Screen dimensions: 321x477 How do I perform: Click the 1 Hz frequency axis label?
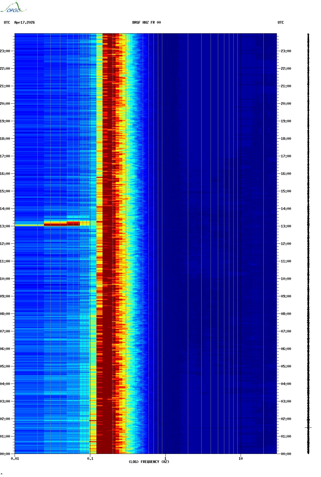(x=165, y=459)
